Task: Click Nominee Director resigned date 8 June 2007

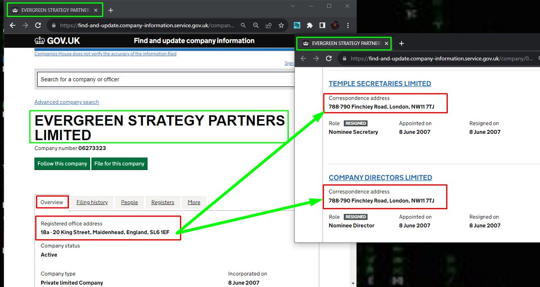Action: [485, 225]
